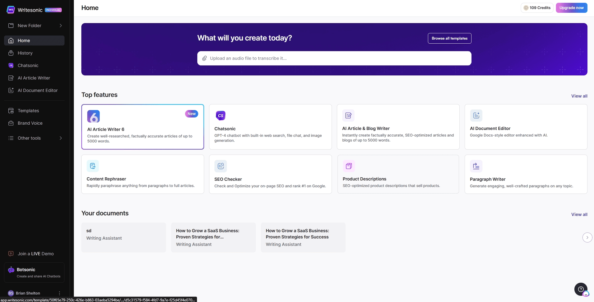Open History in the sidebar
The image size is (594, 302).
pyautogui.click(x=34, y=53)
